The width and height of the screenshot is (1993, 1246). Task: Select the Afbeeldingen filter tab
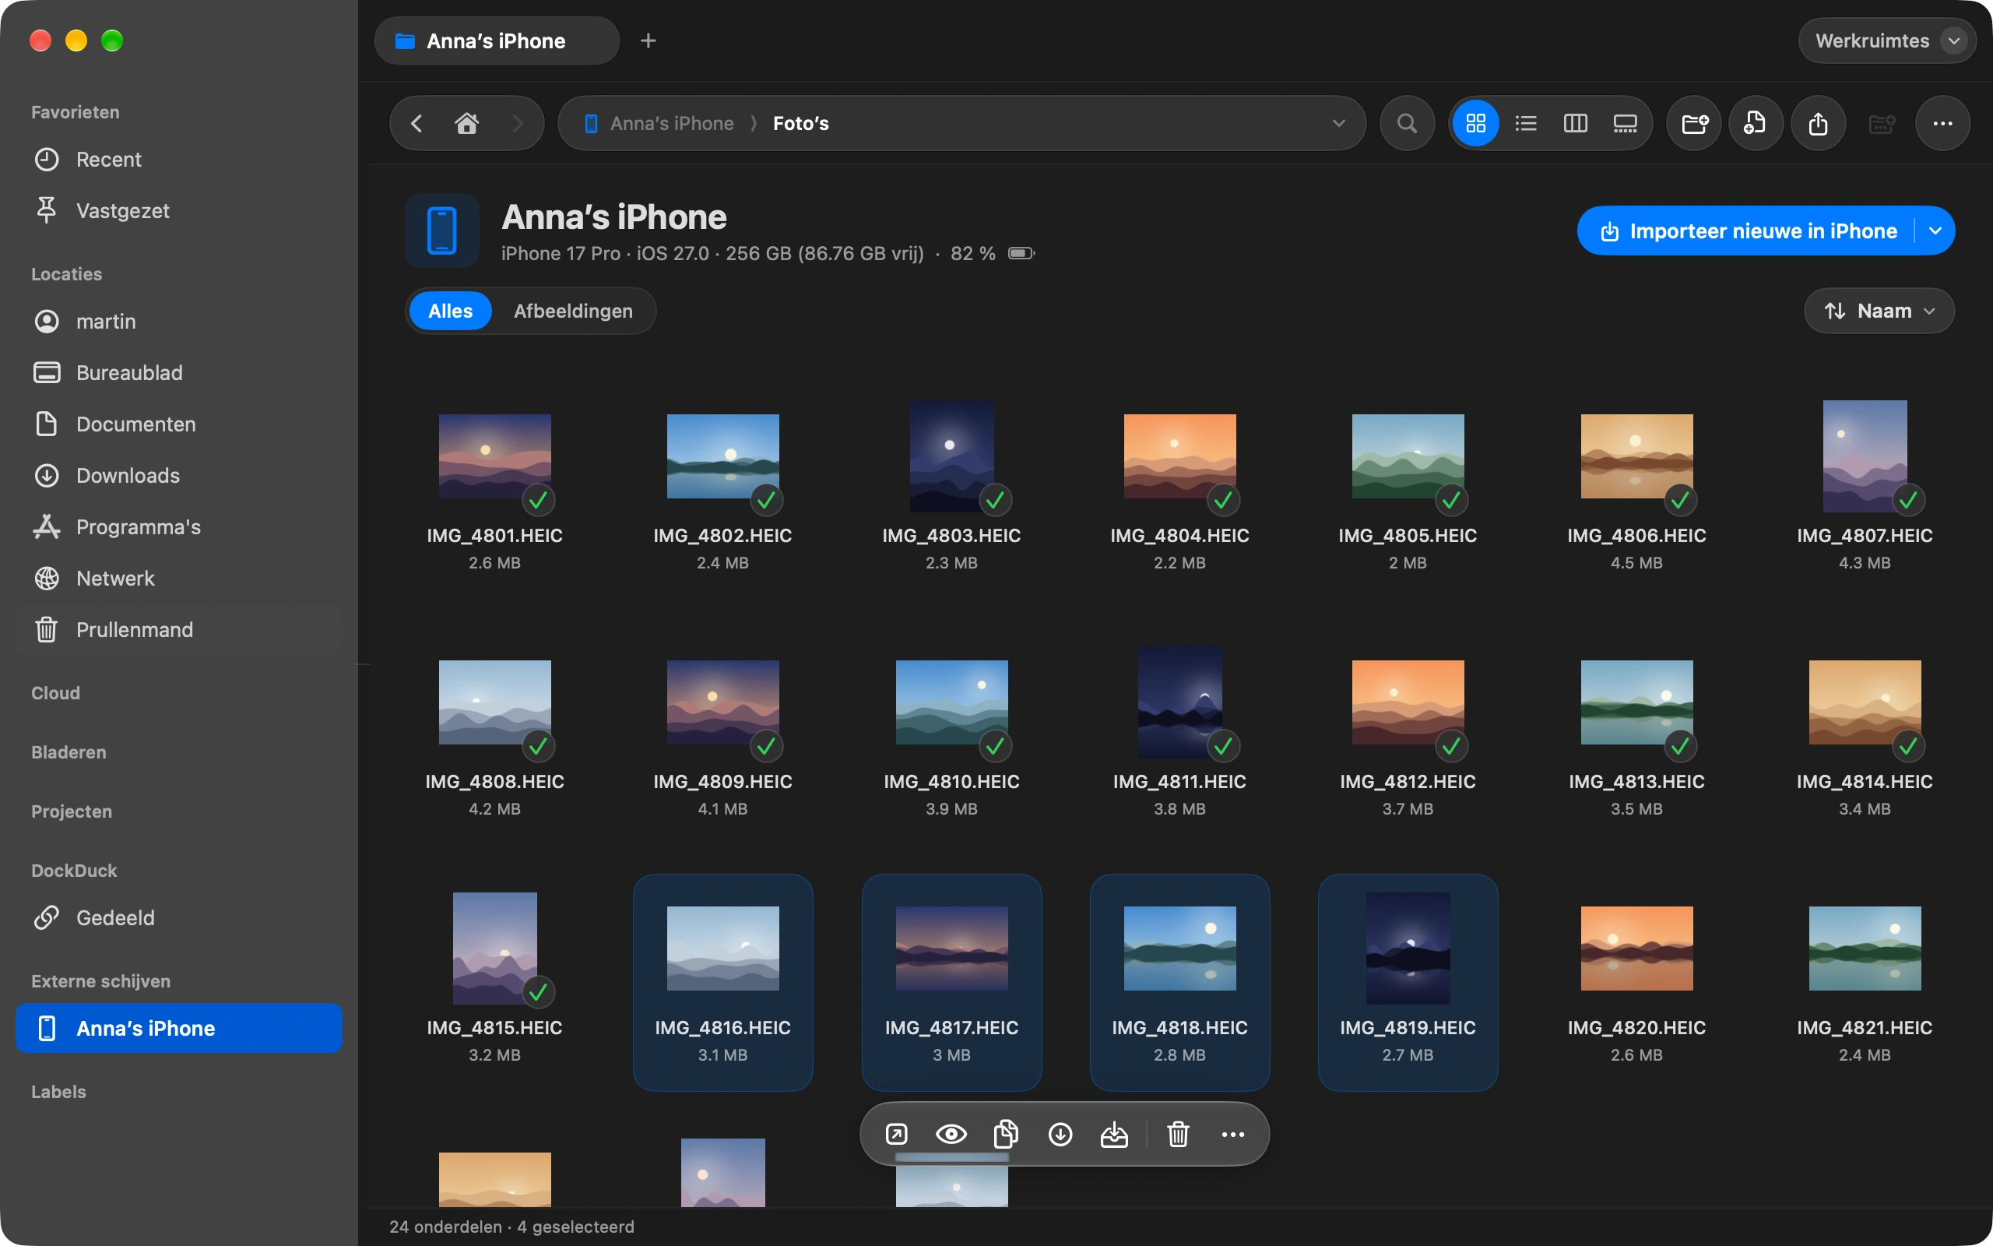point(573,311)
